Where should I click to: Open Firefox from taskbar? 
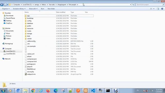[48, 91]
